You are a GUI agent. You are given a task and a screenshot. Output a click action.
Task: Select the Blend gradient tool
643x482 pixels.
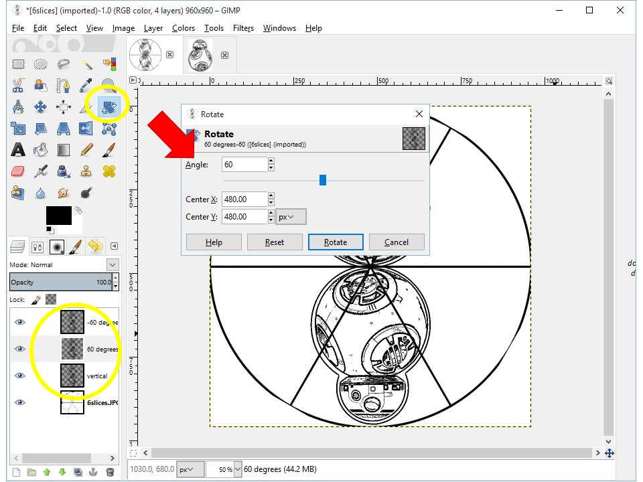pyautogui.click(x=63, y=150)
